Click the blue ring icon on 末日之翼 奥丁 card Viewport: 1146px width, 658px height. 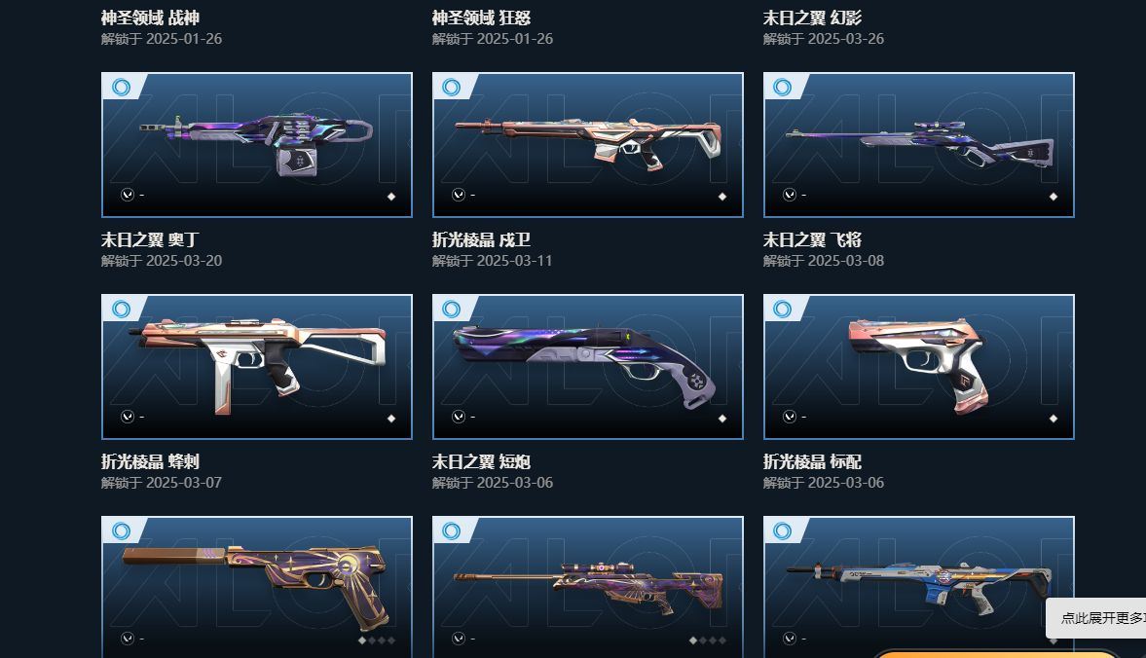click(x=121, y=88)
